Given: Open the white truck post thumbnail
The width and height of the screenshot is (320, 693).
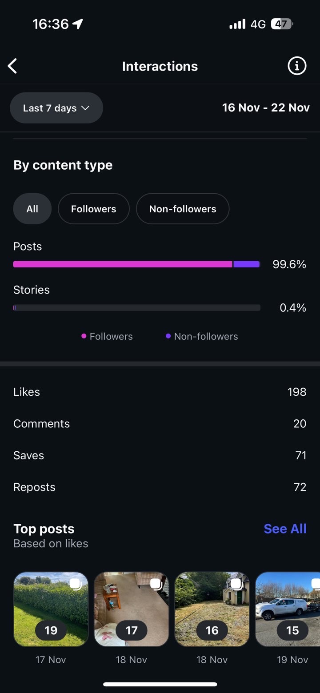Looking at the screenshot, I should [288, 609].
